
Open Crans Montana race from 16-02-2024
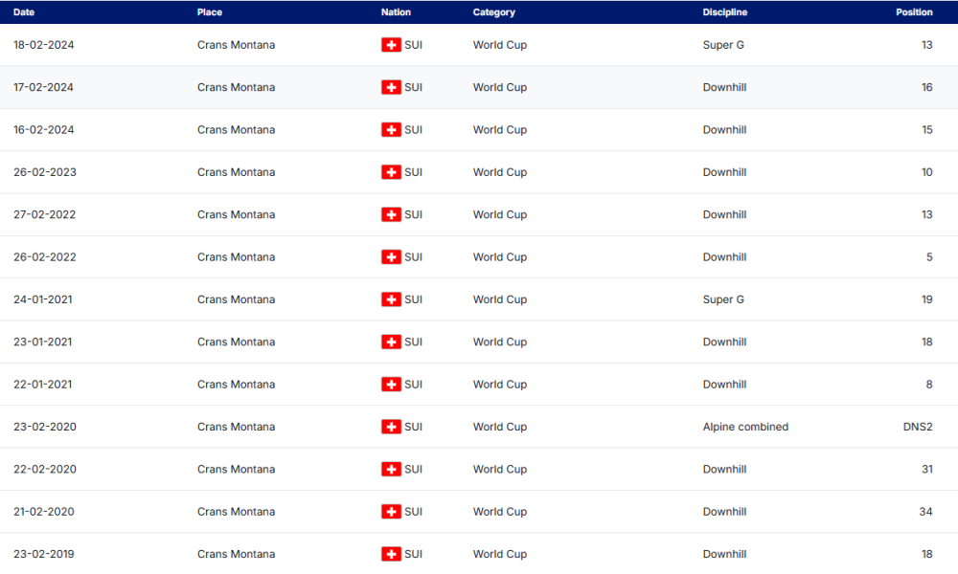pyautogui.click(x=236, y=130)
